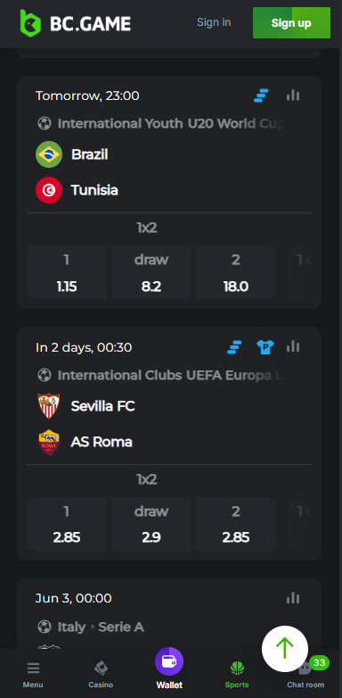The image size is (342, 698).
Task: Click the BC.GAME logo
Action: (75, 23)
